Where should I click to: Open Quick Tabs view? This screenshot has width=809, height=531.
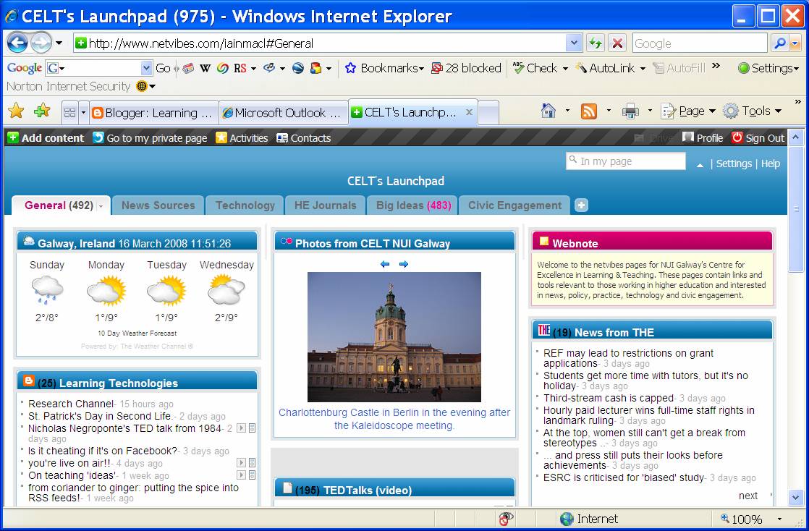pos(71,111)
